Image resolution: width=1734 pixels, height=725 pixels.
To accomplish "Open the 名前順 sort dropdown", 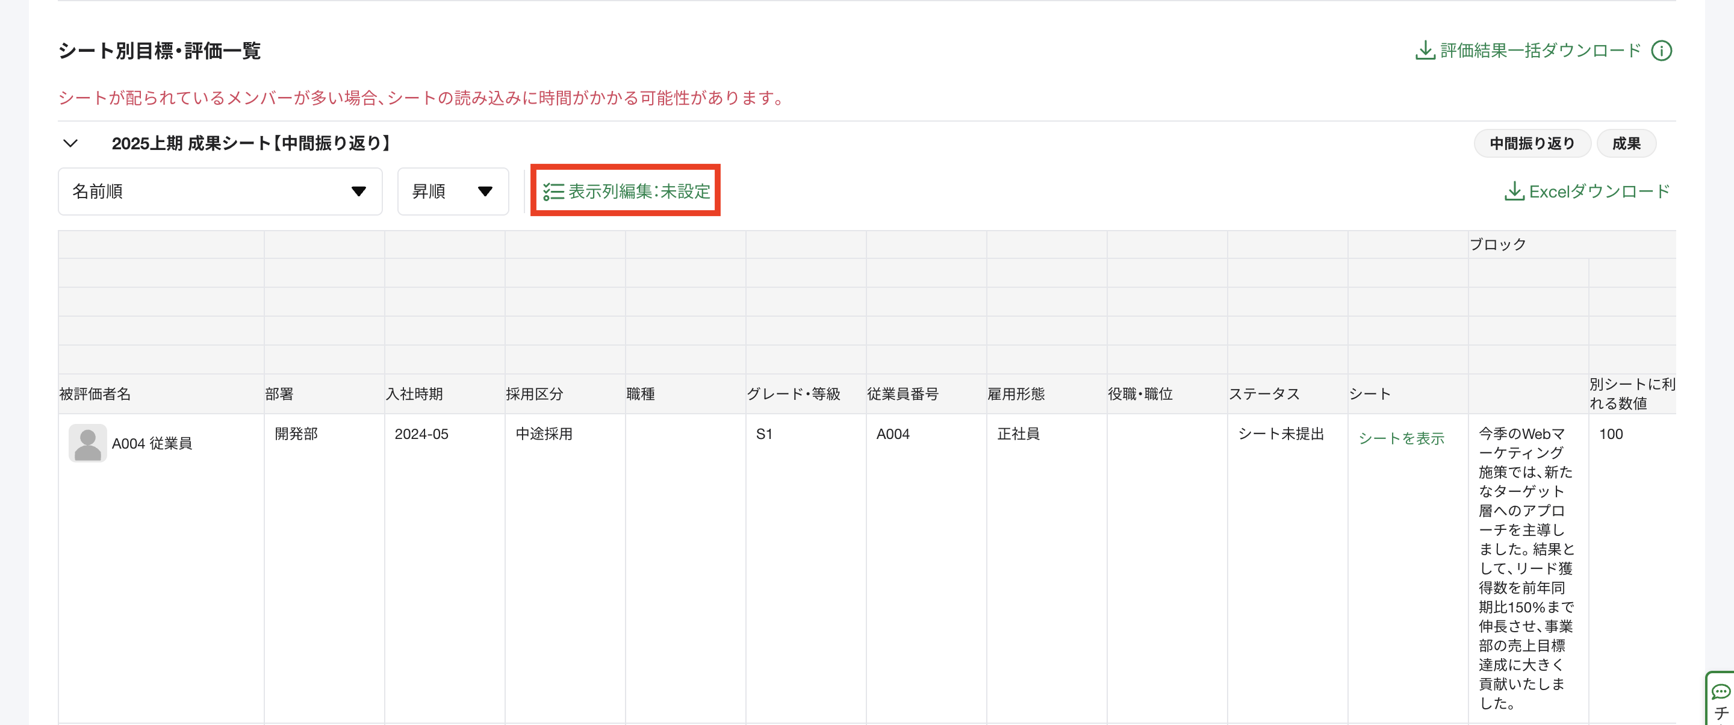I will point(220,192).
